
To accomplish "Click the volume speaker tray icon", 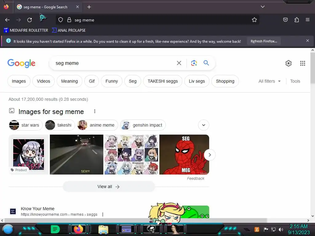I will [x=281, y=229].
